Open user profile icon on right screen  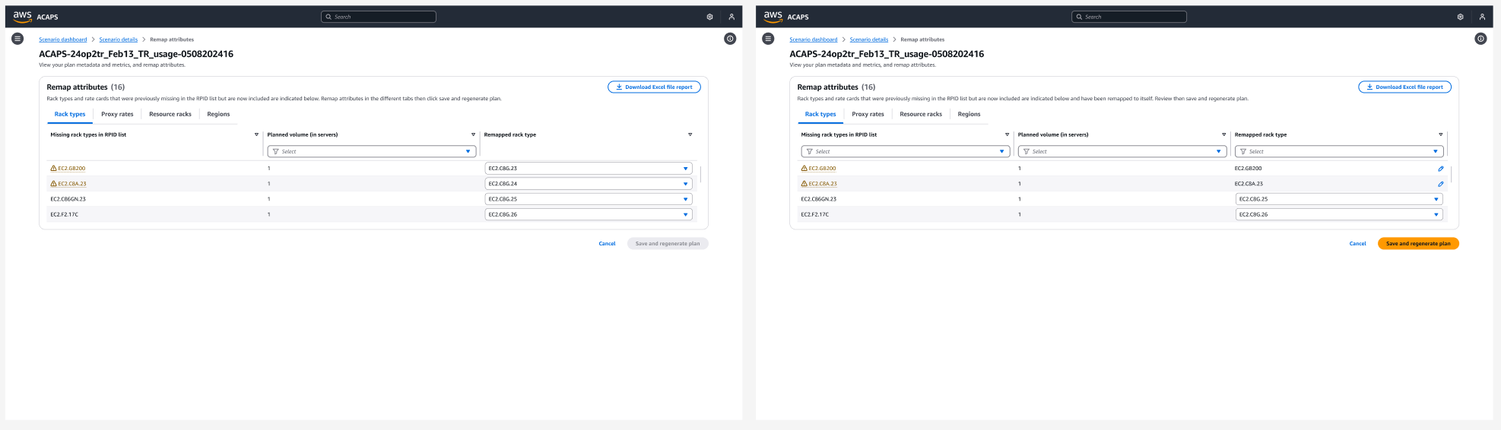point(1482,17)
